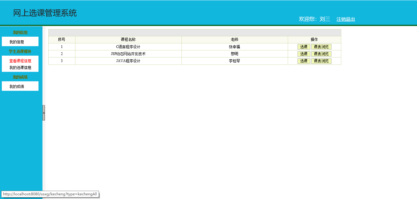Click the 注销退出 logout link
417x199 pixels.
(x=346, y=19)
